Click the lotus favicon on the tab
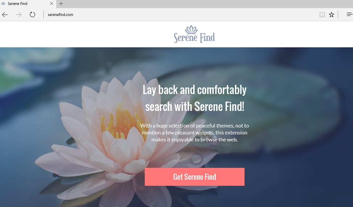The width and height of the screenshot is (353, 207). (3, 4)
